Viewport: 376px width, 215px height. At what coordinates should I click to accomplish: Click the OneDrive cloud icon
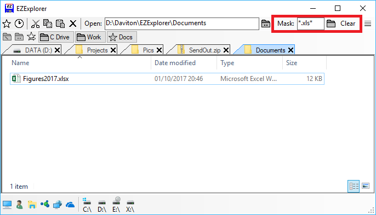70,205
